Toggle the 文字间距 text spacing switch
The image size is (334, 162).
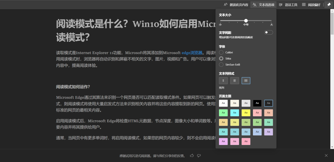268,32
